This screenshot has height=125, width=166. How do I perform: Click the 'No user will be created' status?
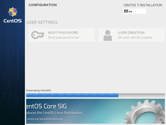[135, 38]
